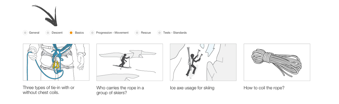Viewport: 339px width, 104px height.
Task: Open the tie-in harness illustration thumbnail
Action: (x=56, y=62)
